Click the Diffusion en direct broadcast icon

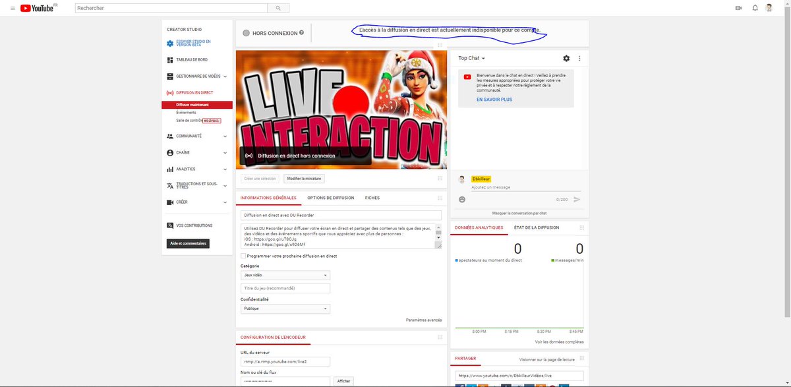170,93
